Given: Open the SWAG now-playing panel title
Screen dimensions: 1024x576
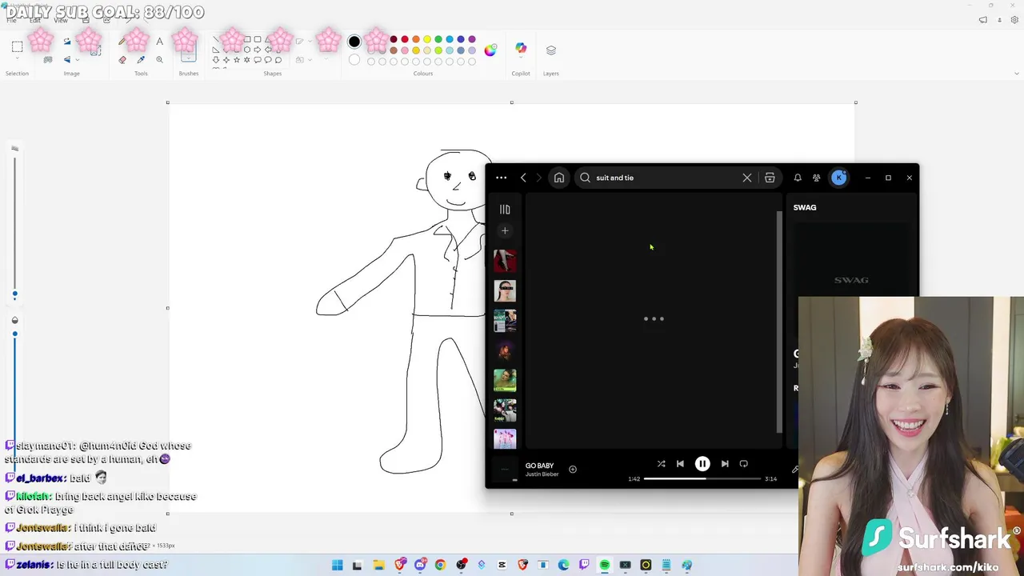Looking at the screenshot, I should (805, 207).
